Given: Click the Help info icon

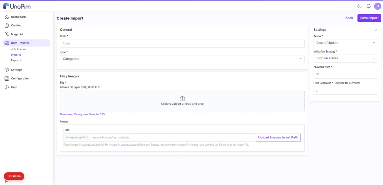Looking at the screenshot, I should tap(7, 87).
